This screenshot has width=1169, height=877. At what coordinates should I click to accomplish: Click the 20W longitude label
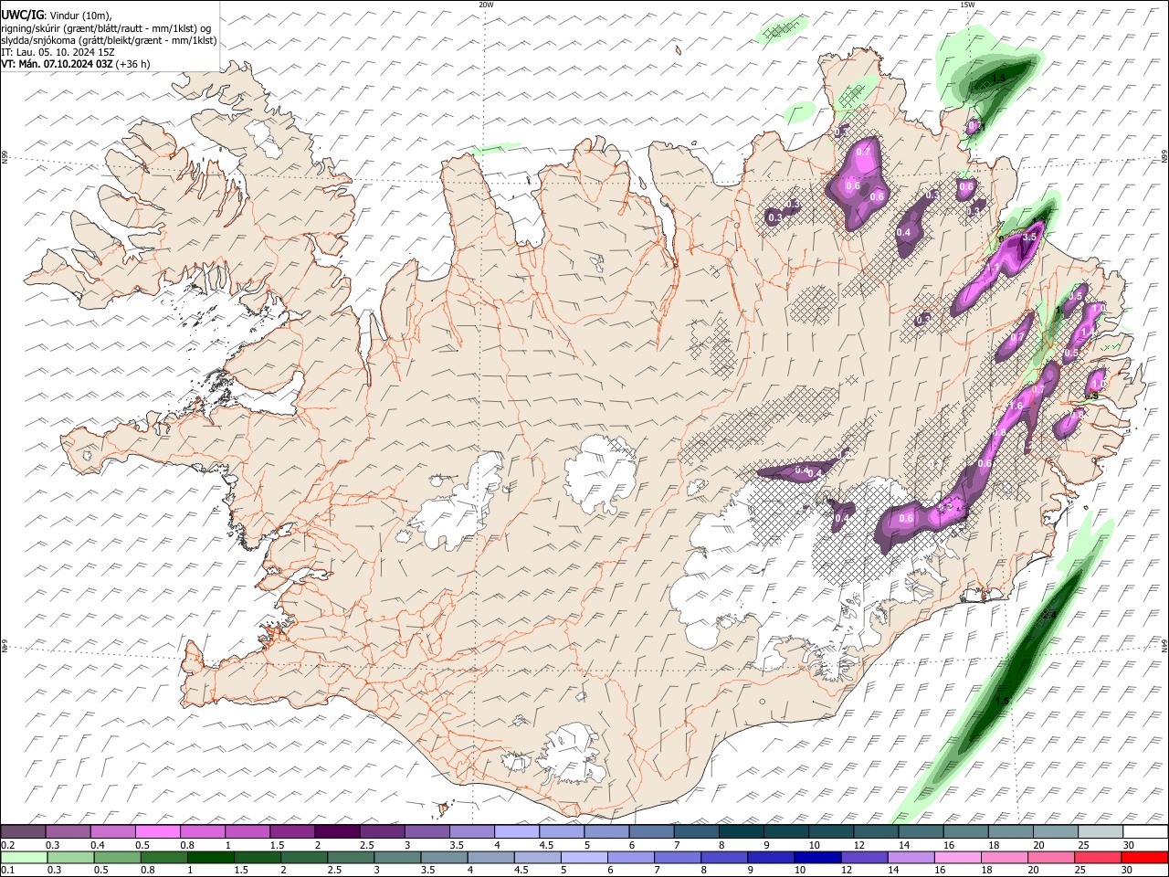point(486,5)
